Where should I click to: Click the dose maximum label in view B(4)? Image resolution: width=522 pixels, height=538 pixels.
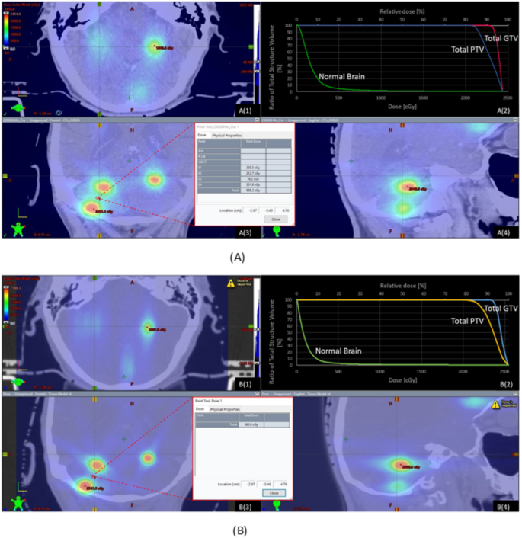(x=411, y=467)
